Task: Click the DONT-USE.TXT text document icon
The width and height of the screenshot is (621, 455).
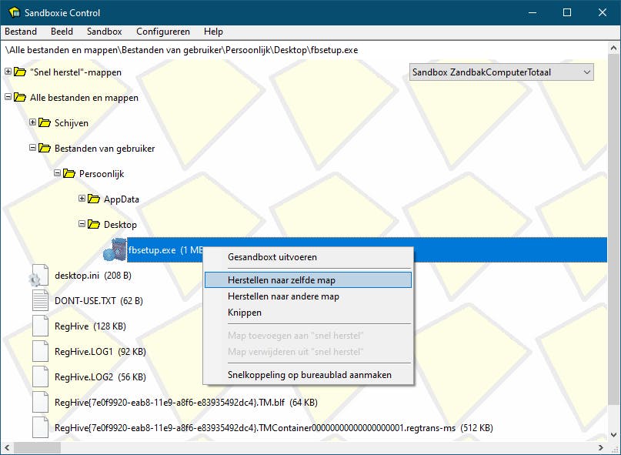Action: coord(40,300)
